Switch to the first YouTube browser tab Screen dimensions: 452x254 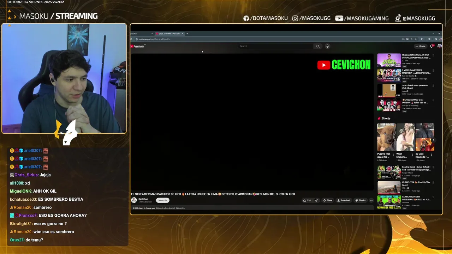click(x=142, y=34)
